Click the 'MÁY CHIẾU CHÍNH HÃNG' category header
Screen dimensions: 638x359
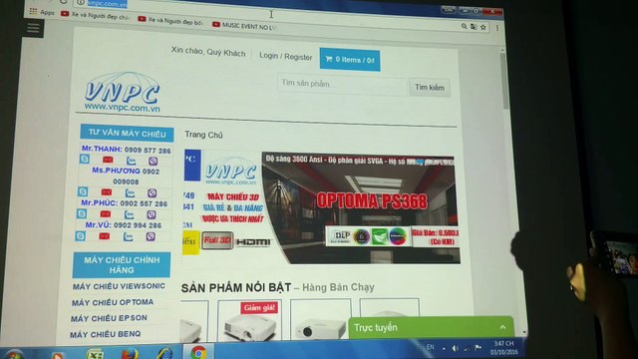click(x=122, y=264)
